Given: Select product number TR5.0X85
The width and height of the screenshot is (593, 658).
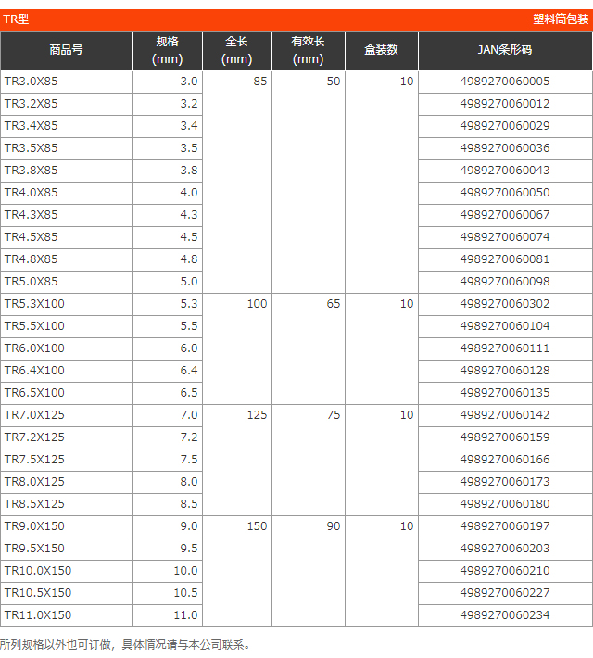Looking at the screenshot, I should (31, 282).
